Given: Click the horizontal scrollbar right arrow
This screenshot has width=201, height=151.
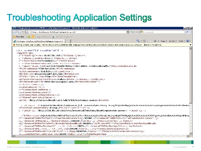Looking at the screenshot, I should click(188, 136).
